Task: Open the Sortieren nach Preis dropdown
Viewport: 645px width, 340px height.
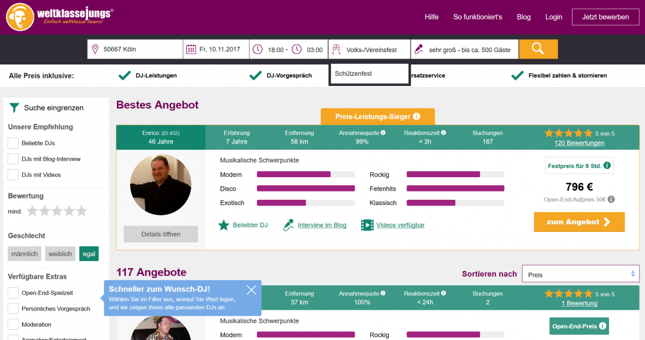Action: point(580,274)
